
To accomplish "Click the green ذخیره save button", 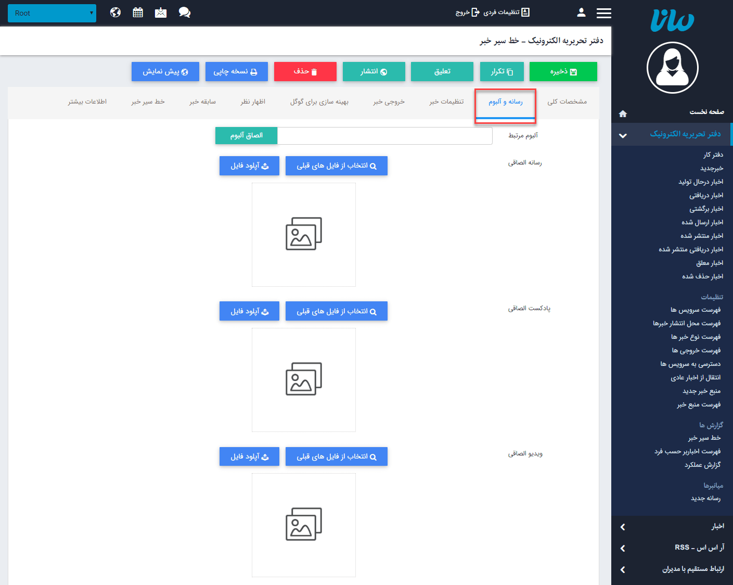I will click(563, 71).
